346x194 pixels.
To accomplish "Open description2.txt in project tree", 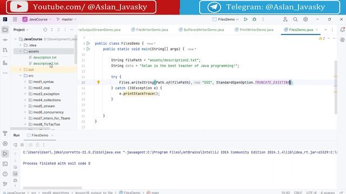I will point(46,64).
